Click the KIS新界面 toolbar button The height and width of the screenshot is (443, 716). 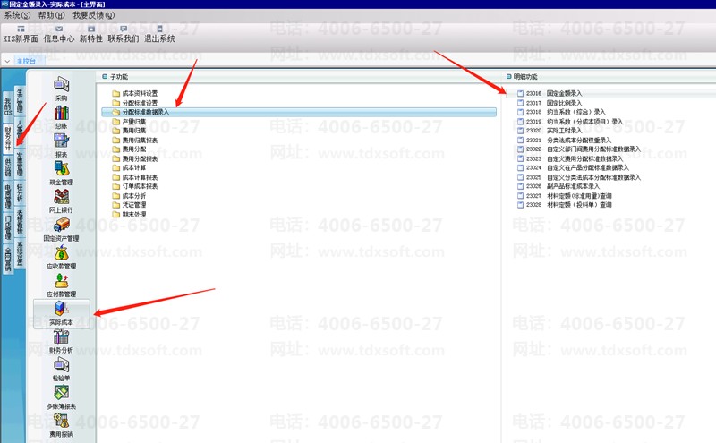[21, 34]
